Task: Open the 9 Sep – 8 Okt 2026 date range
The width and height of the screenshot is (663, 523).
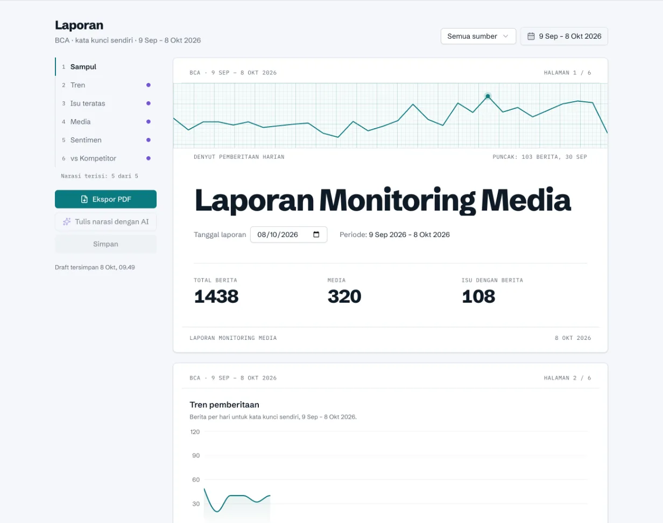Action: (x=564, y=36)
